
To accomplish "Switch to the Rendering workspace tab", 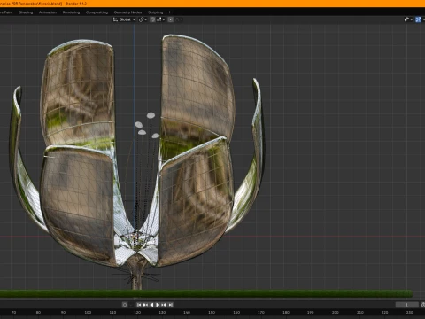I will [71, 12].
